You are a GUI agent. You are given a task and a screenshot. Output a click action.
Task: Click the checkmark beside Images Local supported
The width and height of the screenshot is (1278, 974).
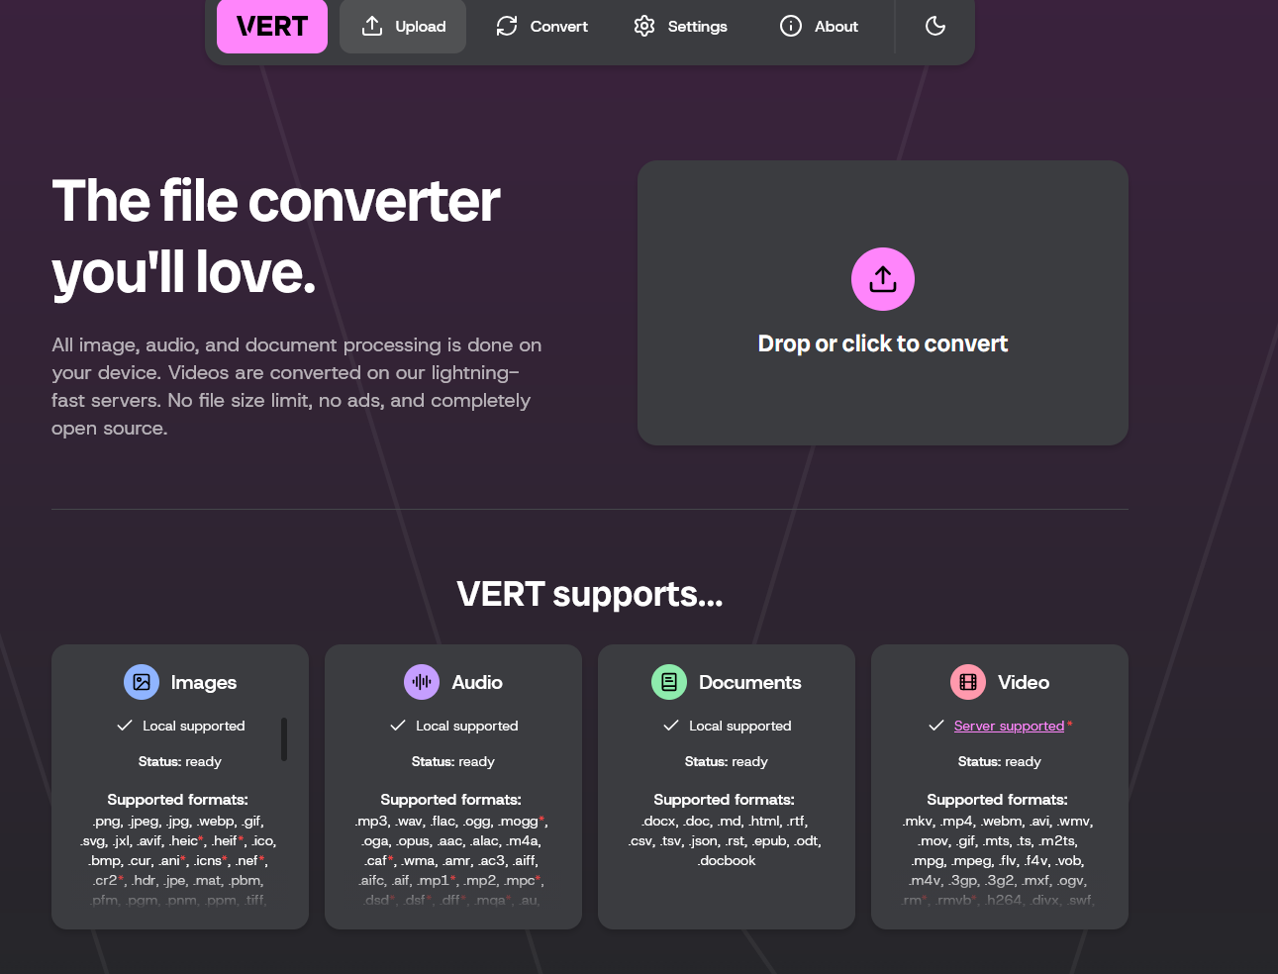(125, 726)
